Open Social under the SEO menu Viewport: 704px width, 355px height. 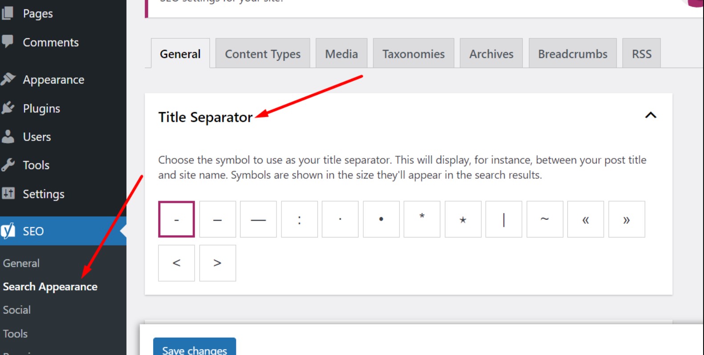[x=17, y=310]
